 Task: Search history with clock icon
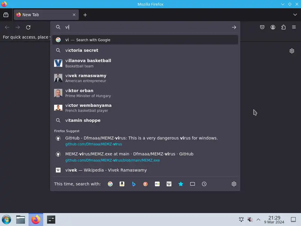point(204,184)
